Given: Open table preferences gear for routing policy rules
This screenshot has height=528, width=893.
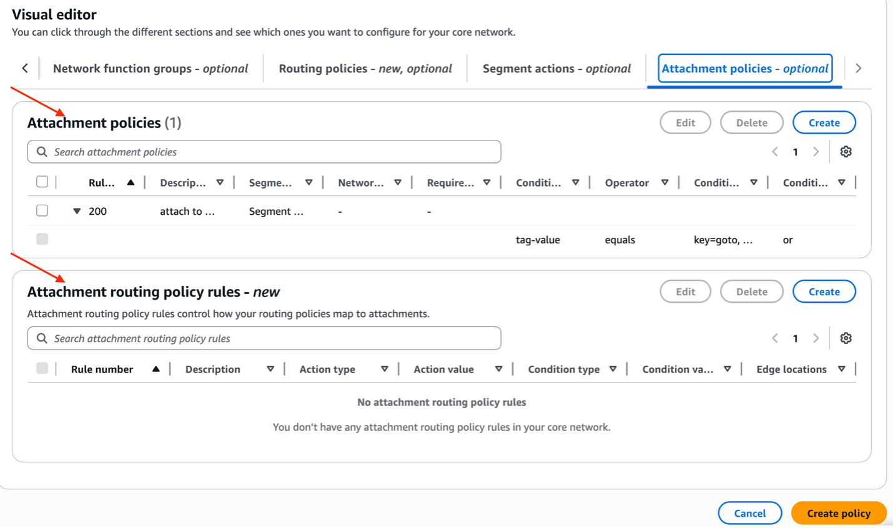Looking at the screenshot, I should [x=846, y=338].
